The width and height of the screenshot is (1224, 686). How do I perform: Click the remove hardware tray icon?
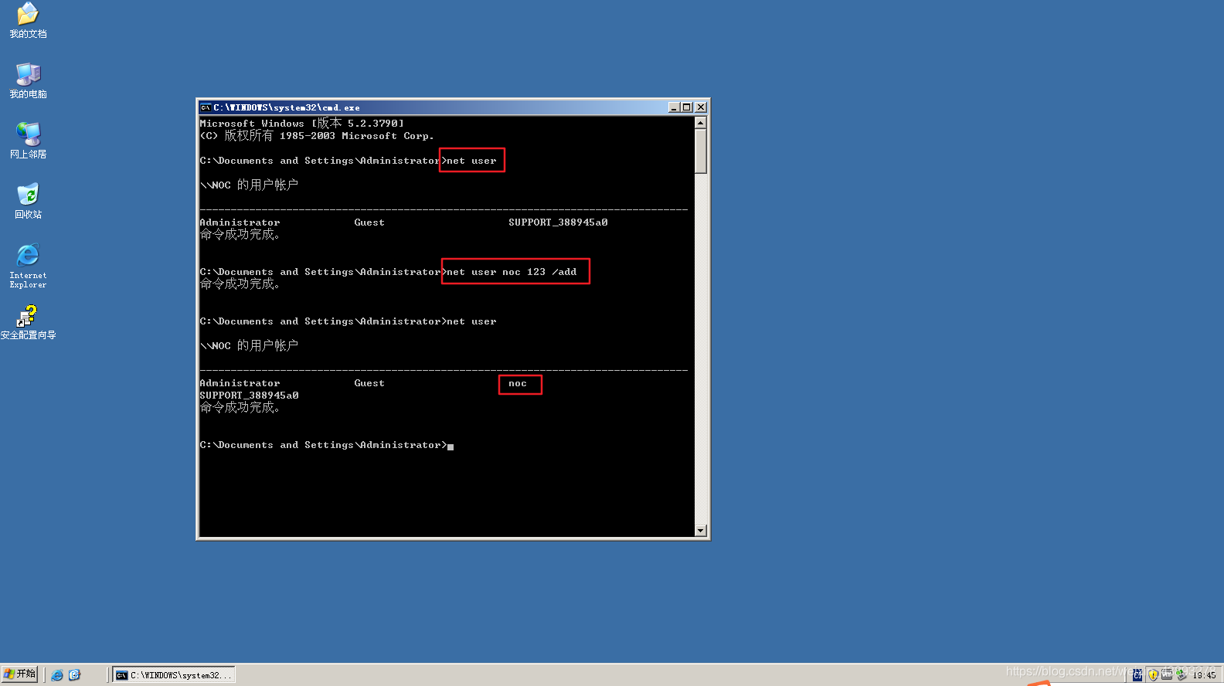1181,674
